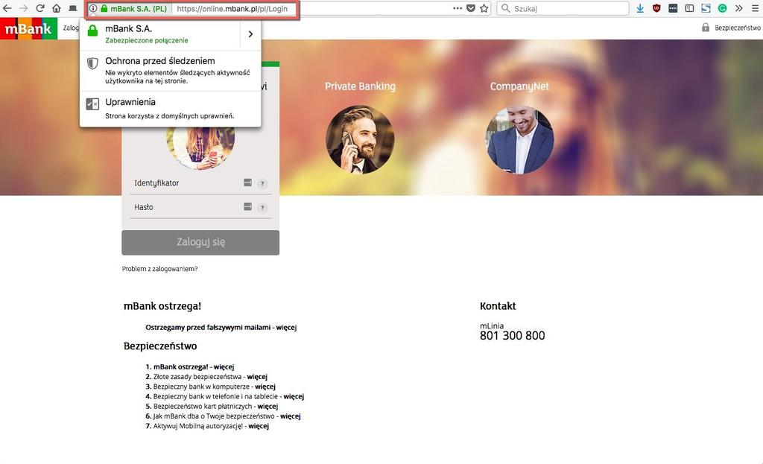This screenshot has height=464, width=763.
Task: Reload the page with the refresh icon
Action: coord(40,8)
